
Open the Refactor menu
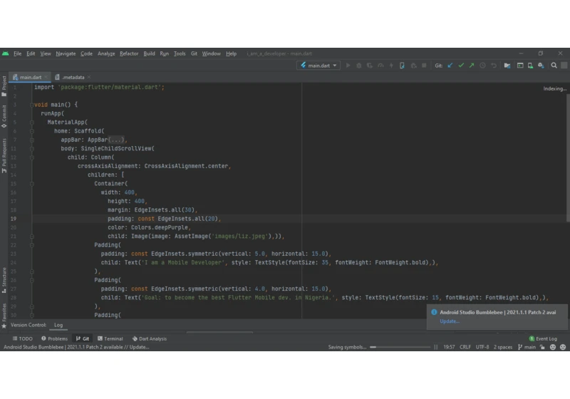coord(129,53)
